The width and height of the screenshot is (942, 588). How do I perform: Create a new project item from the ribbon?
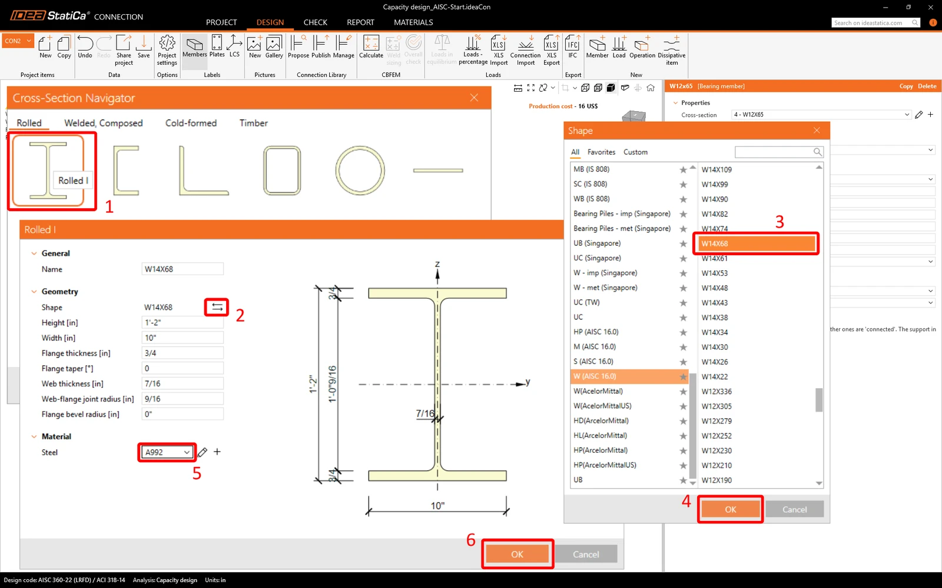coord(45,46)
